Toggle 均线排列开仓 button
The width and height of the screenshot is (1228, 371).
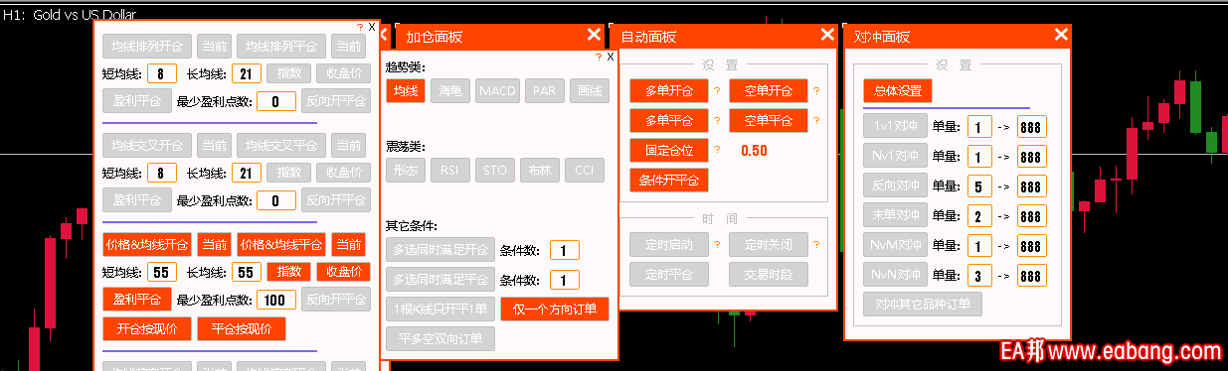tap(147, 46)
